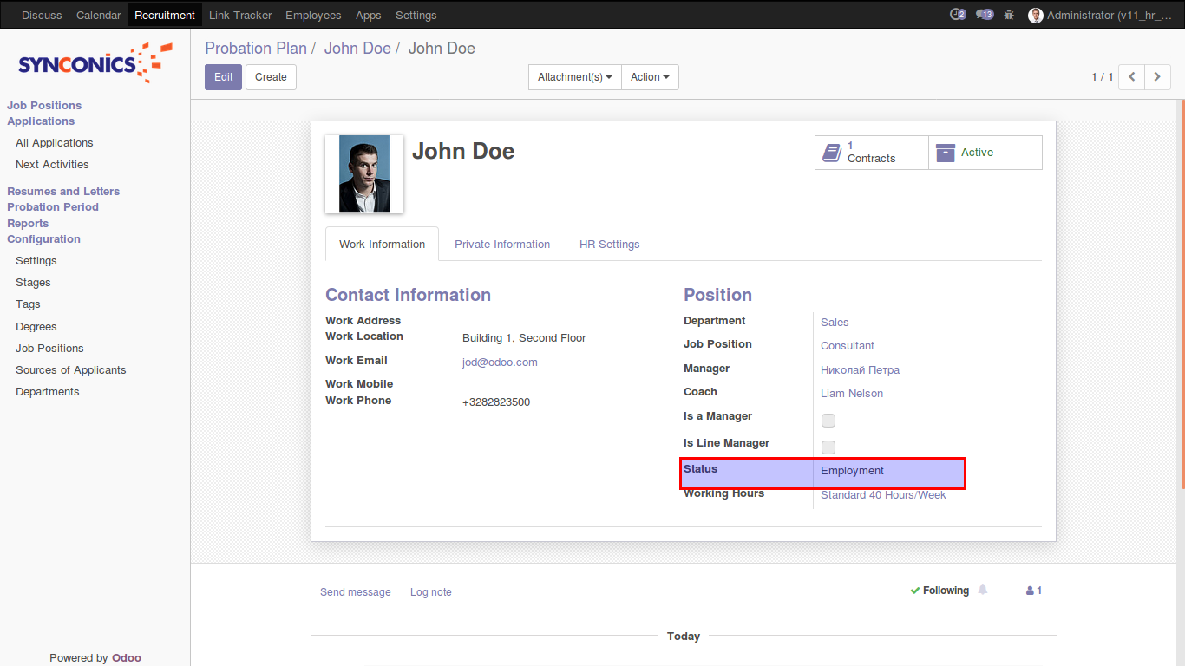Toggle the Is a Manager checkbox
Screen dimensions: 1185x666
point(828,421)
